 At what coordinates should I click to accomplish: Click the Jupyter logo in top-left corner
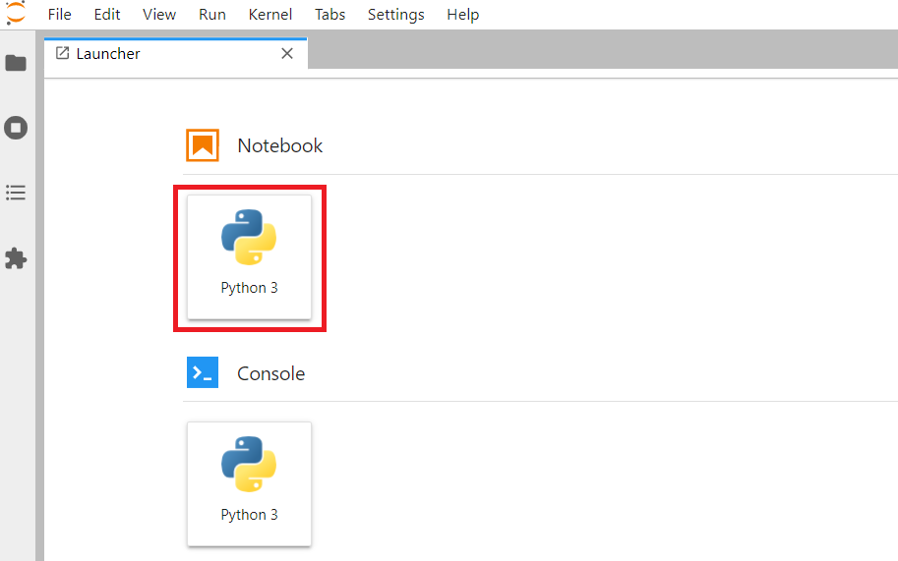[x=16, y=14]
